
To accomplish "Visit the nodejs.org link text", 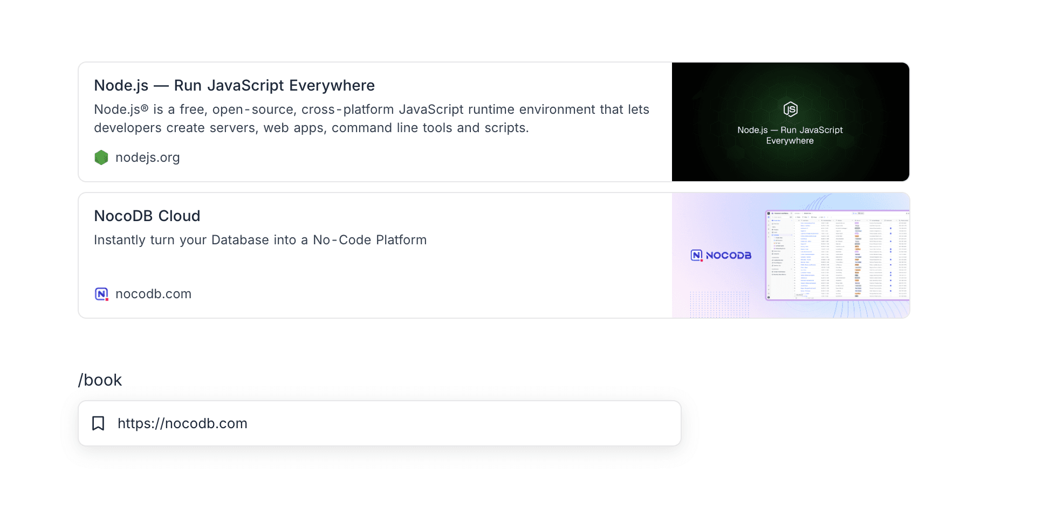I will click(x=148, y=157).
